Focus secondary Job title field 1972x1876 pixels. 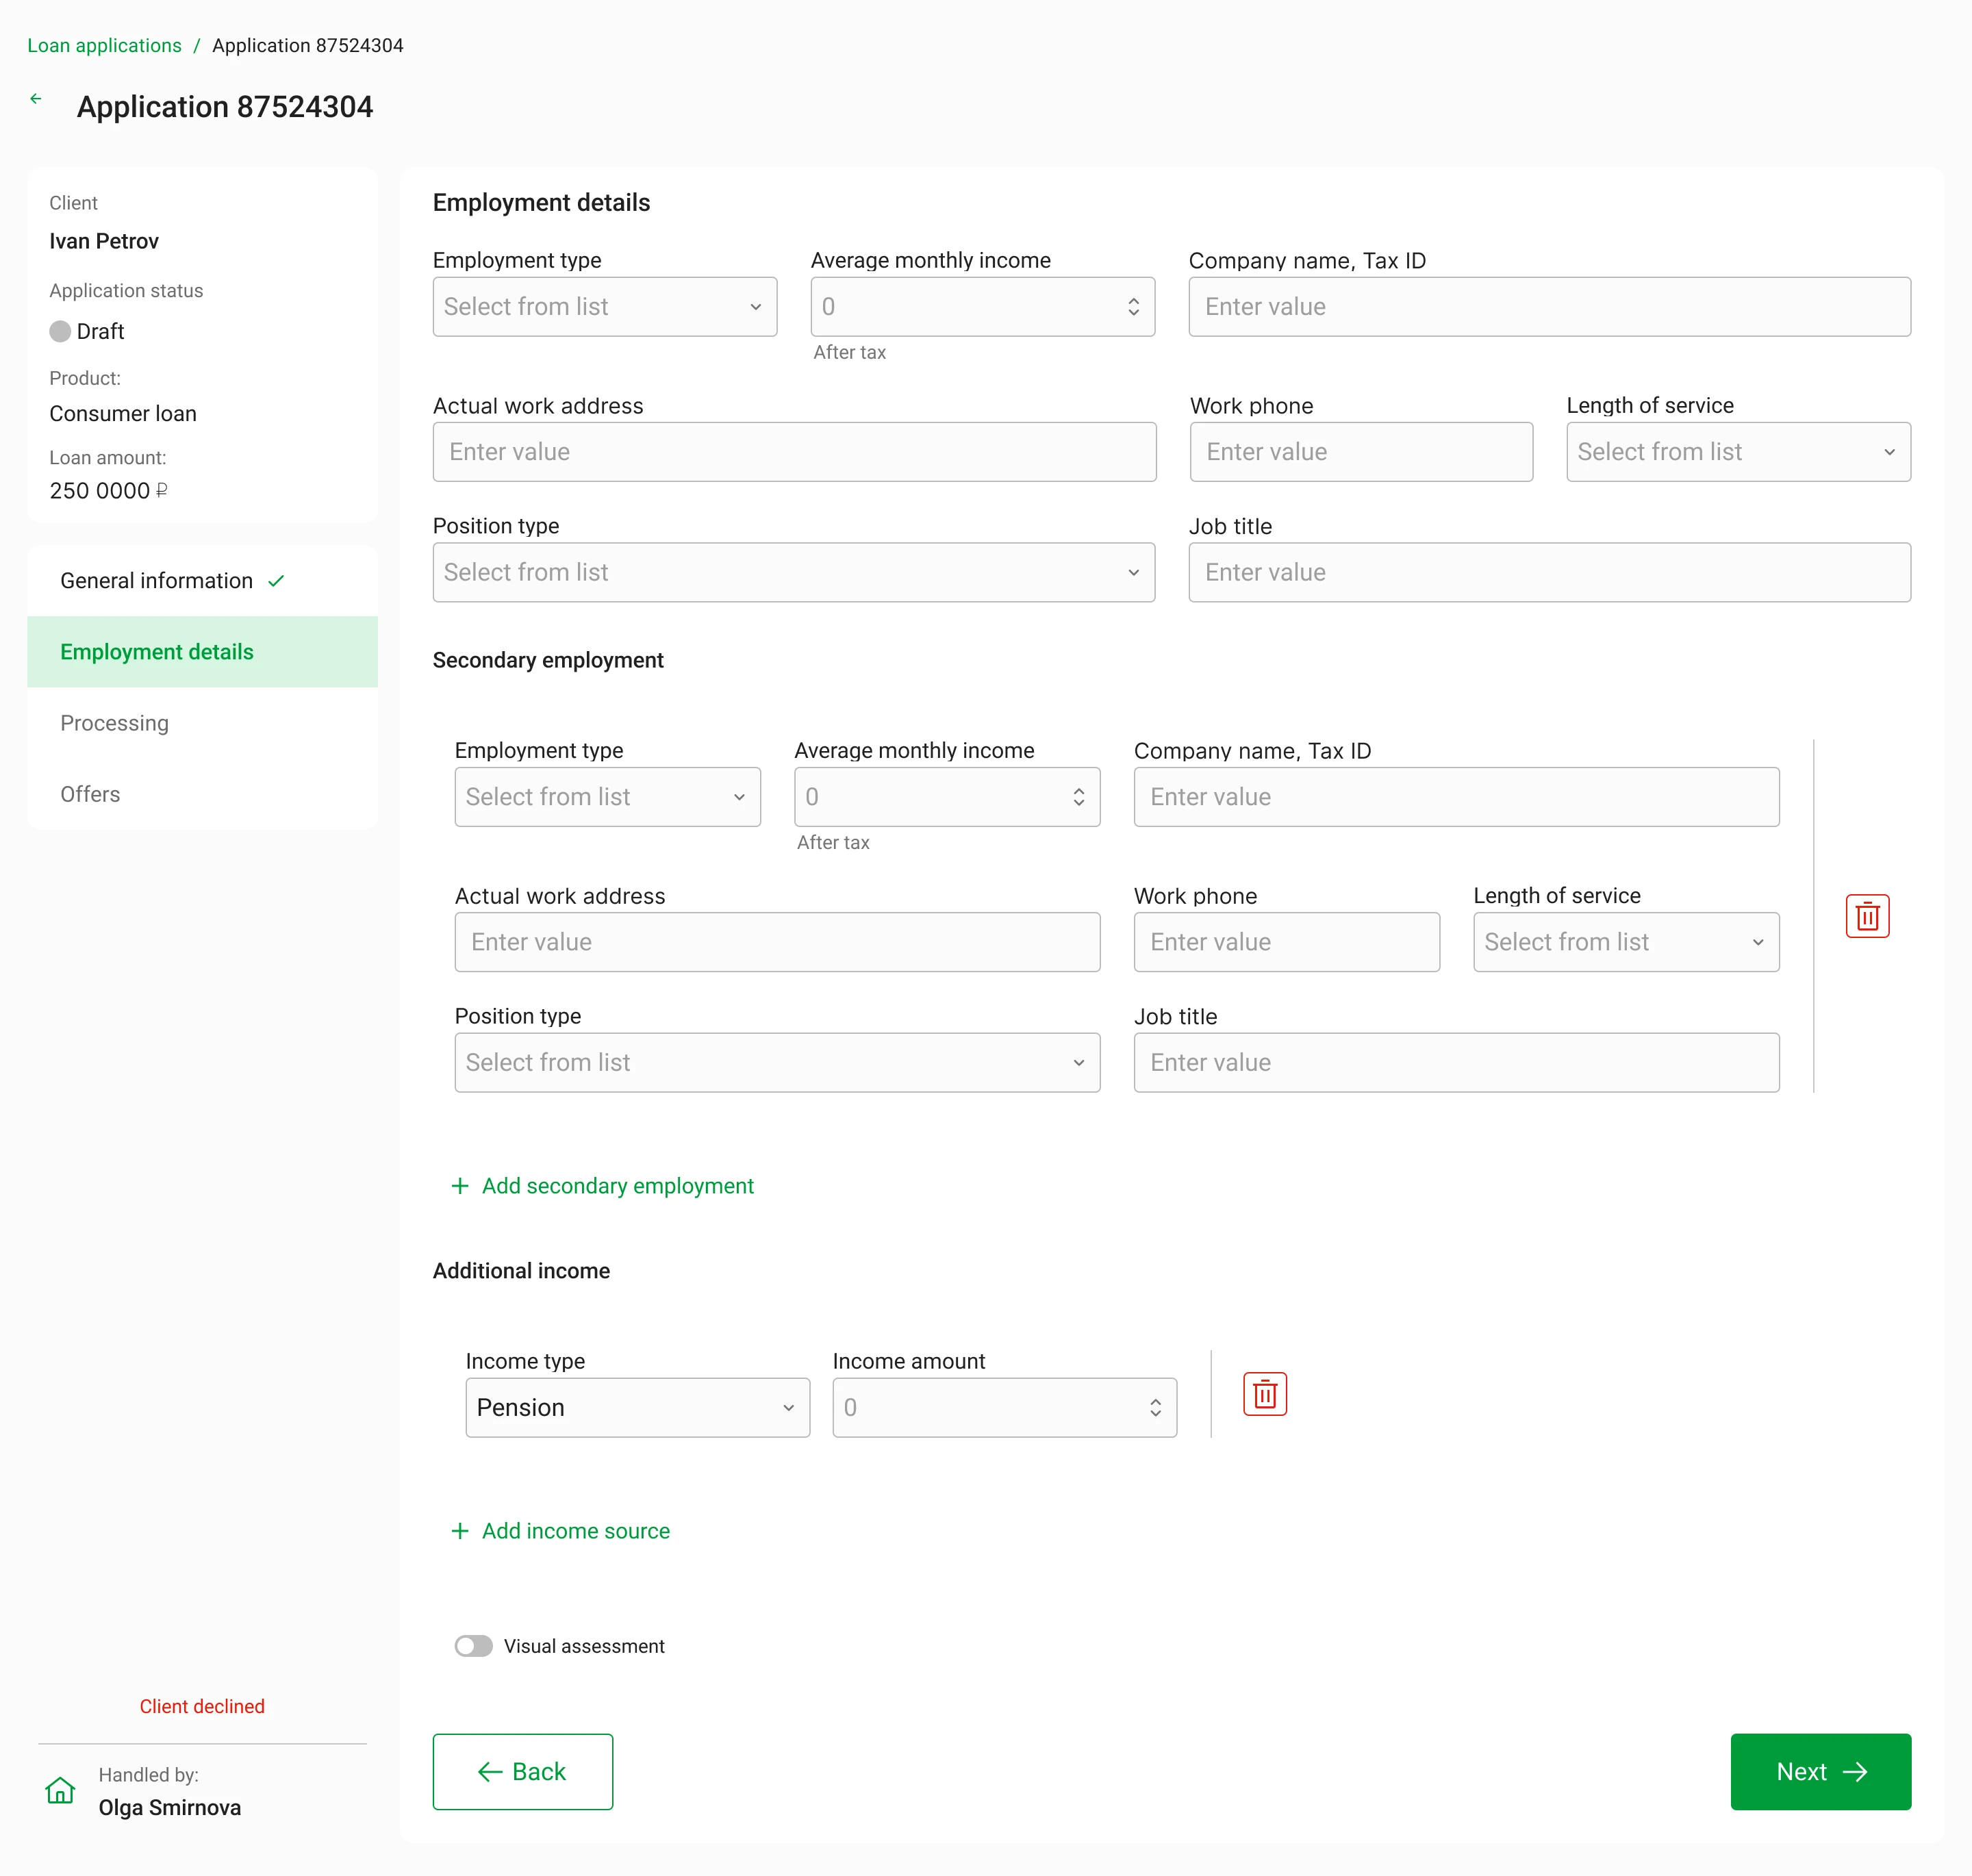[x=1456, y=1062]
